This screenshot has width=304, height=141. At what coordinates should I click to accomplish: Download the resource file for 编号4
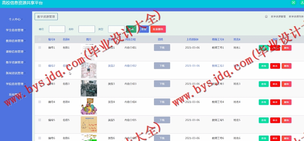click(x=162, y=102)
